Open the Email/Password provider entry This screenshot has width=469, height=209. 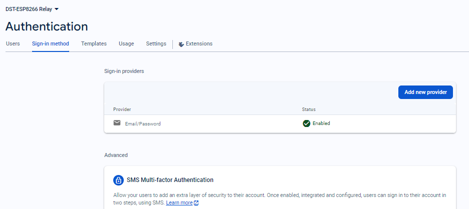click(x=143, y=123)
